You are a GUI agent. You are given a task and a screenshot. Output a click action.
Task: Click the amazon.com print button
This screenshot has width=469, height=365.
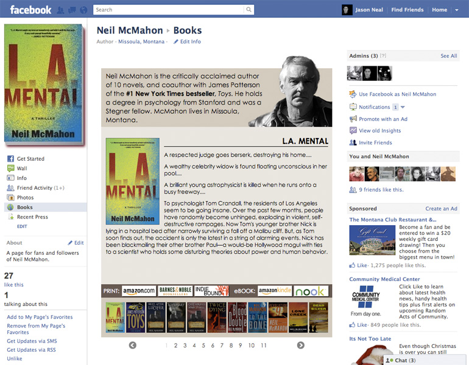[139, 291]
